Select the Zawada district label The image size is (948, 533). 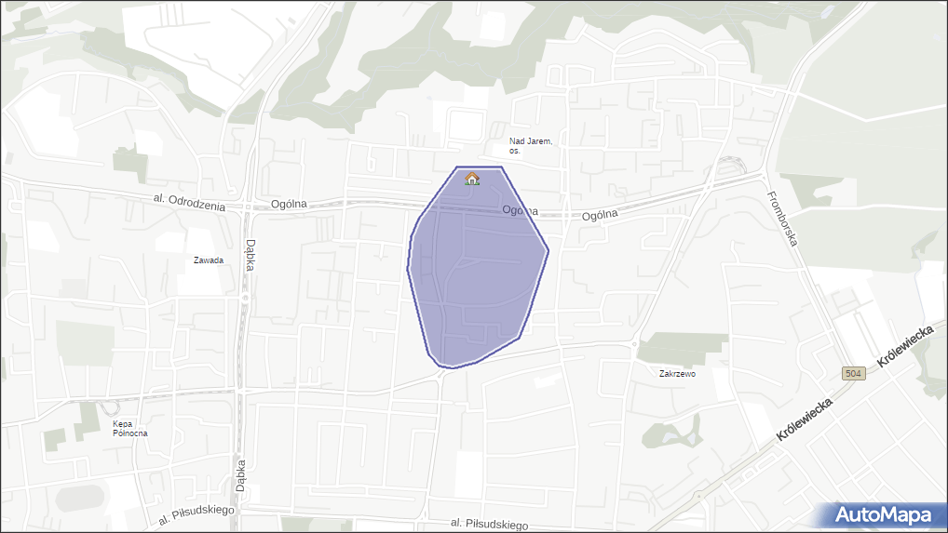[208, 260]
